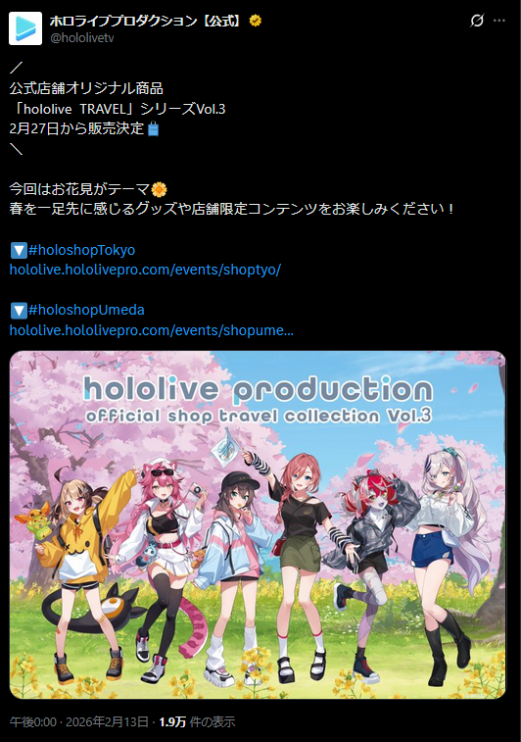Viewport: 521px width, 742px height.
Task: View the 1.9万 views count
Action: click(x=197, y=721)
